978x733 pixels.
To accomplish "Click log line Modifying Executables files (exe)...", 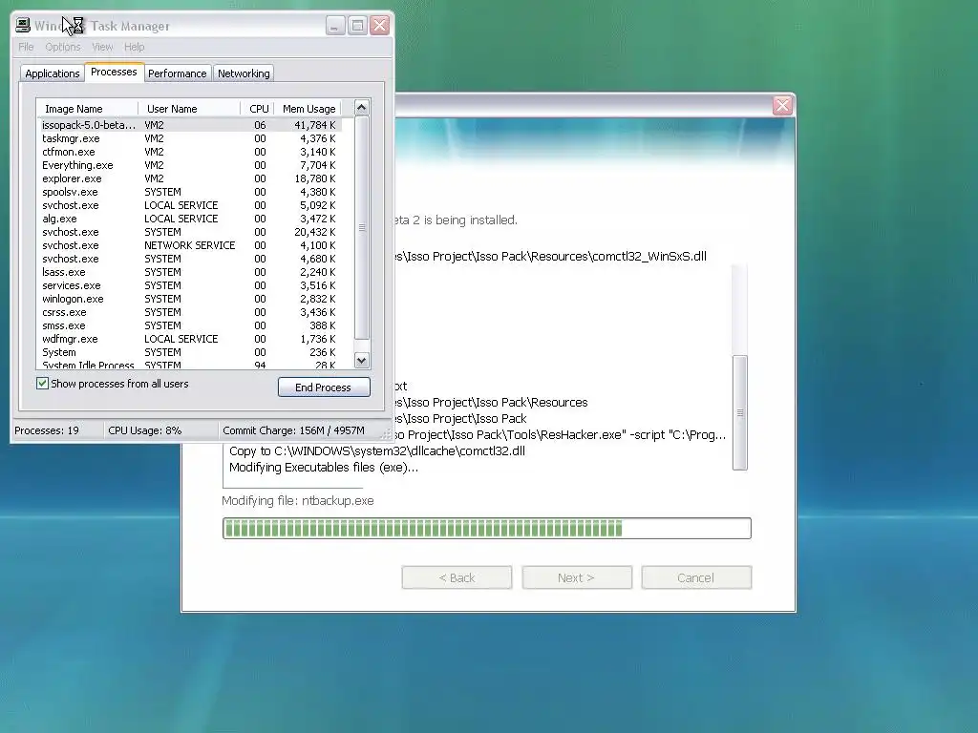I will pyautogui.click(x=324, y=468).
